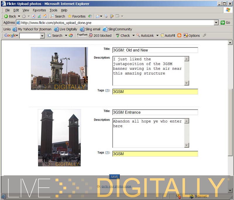This screenshot has width=234, height=200.
Task: Click the 3GSM Entrance towers photo thumbnail
Action: coord(59,138)
